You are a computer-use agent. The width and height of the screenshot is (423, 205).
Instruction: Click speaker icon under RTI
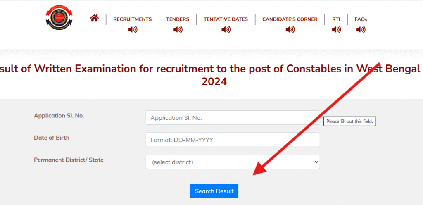[x=336, y=29]
